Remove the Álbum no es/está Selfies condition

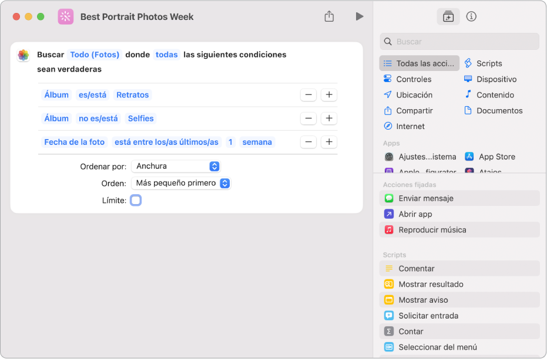308,118
